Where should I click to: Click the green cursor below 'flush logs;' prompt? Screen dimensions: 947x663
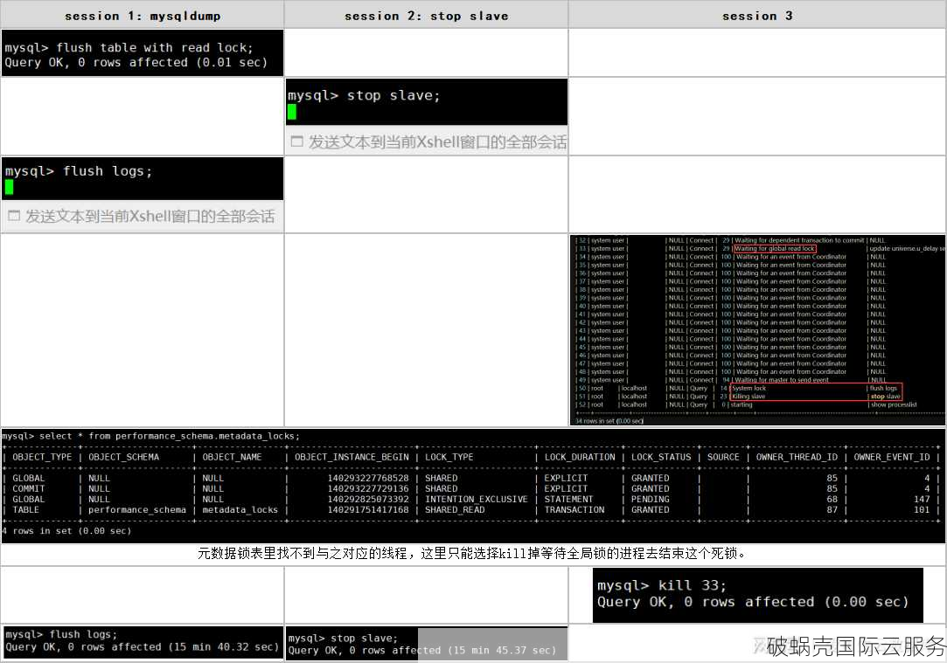(10, 188)
